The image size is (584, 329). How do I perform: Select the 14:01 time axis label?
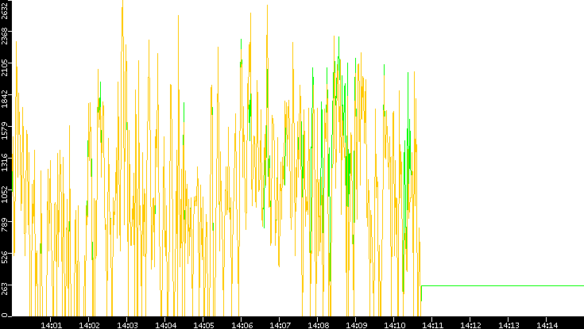click(x=52, y=325)
